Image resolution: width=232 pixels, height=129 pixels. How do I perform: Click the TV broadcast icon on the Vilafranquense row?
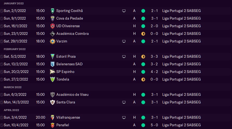124,118
